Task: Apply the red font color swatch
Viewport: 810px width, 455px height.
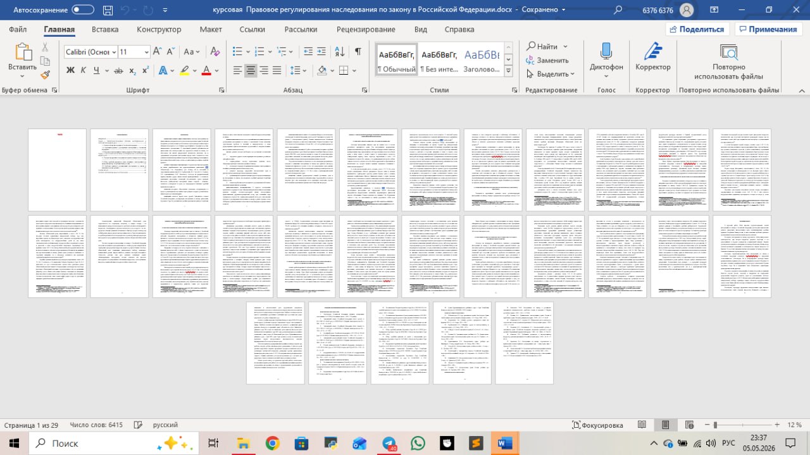Action: [206, 71]
